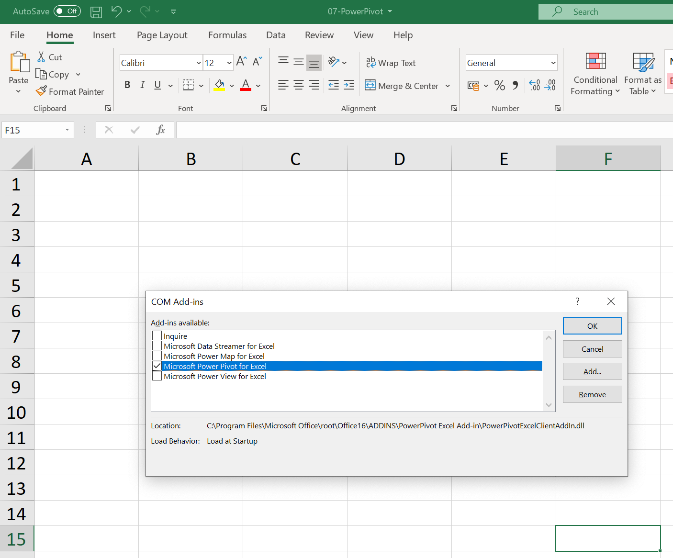Click the Redo arrow icon
673x558 pixels.
pos(145,11)
